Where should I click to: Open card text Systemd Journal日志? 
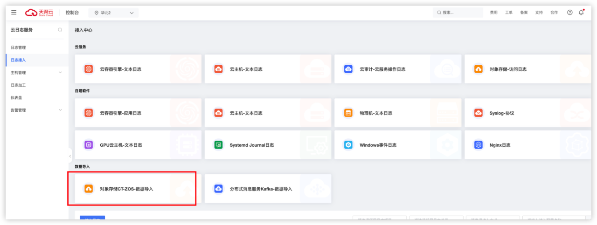252,145
